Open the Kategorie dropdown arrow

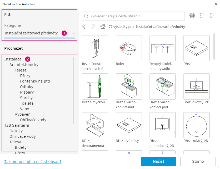pyautogui.click(x=74, y=33)
